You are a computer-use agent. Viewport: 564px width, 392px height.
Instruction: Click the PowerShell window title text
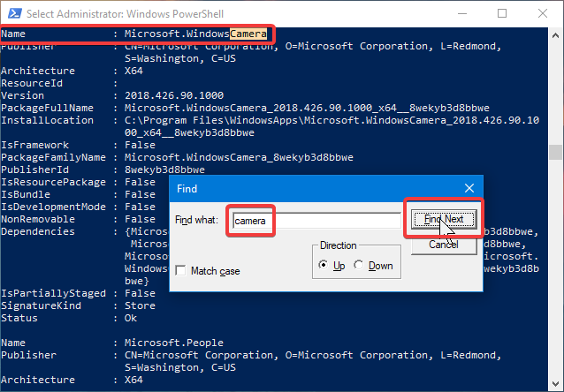coord(125,13)
